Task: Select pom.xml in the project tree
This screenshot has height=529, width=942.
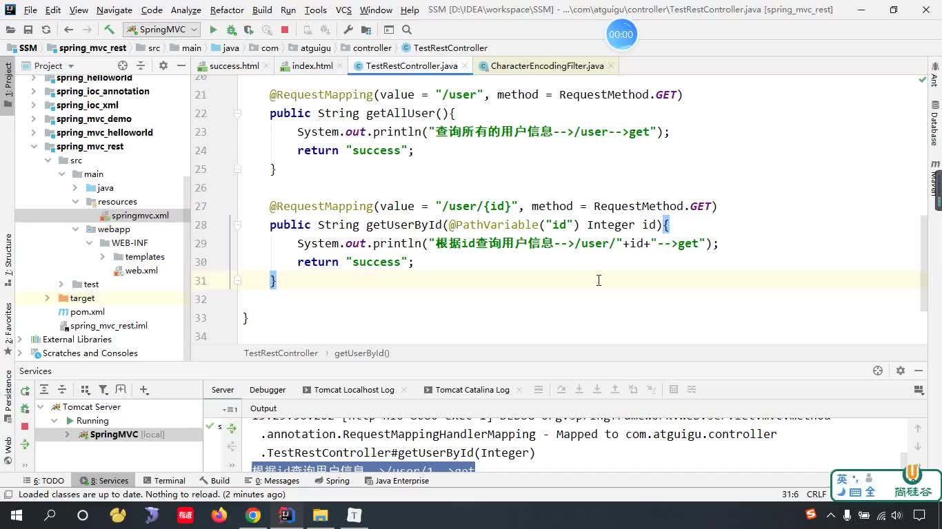Action: (88, 311)
